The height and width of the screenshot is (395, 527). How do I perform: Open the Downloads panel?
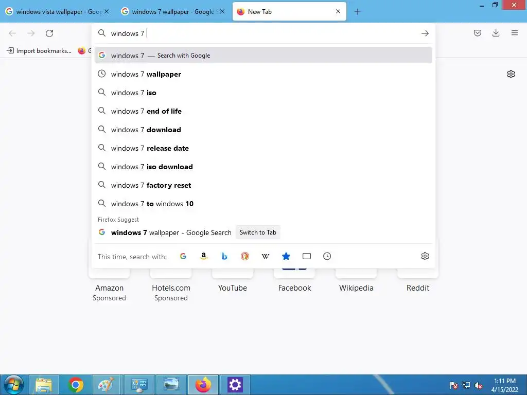tap(496, 33)
